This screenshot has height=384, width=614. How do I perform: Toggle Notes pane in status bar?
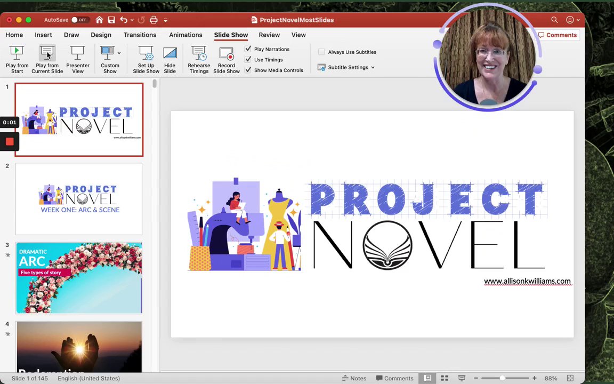pos(354,378)
